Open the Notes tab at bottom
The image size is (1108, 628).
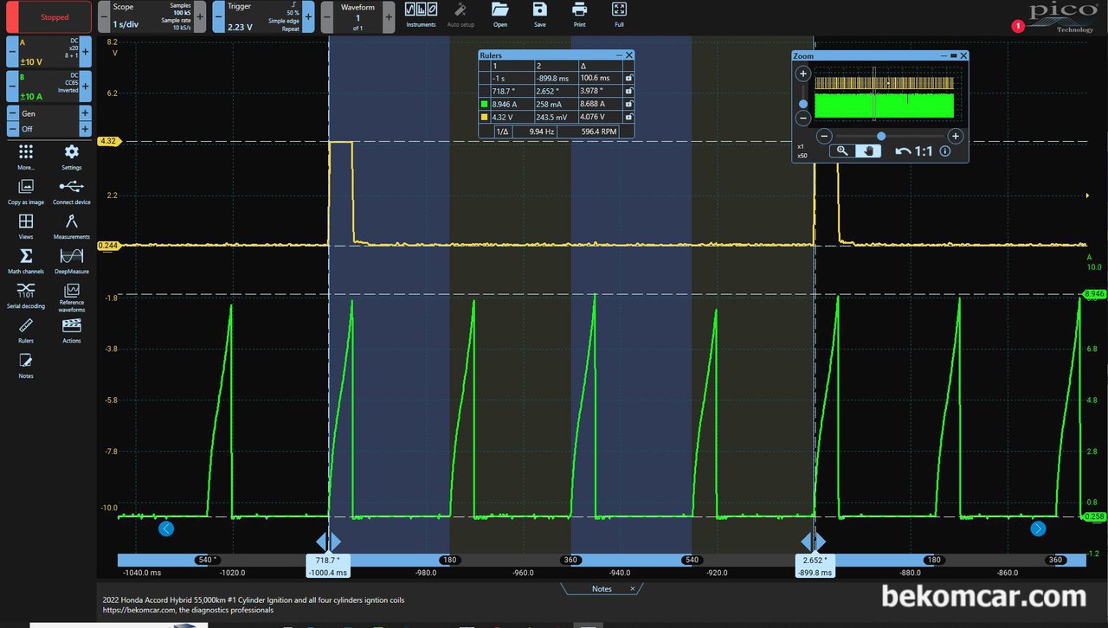pos(602,589)
